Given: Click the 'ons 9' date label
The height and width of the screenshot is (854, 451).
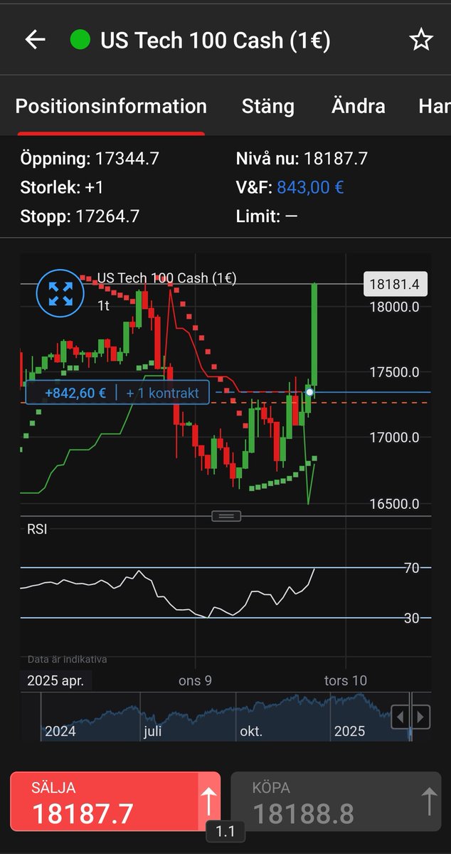Looking at the screenshot, I should [x=195, y=680].
